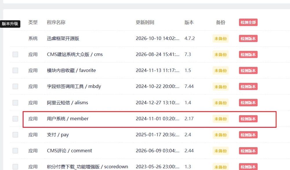Screen dimensions: 290x170
Task: Click 检测版本 for the alisms row
Action: (x=248, y=103)
